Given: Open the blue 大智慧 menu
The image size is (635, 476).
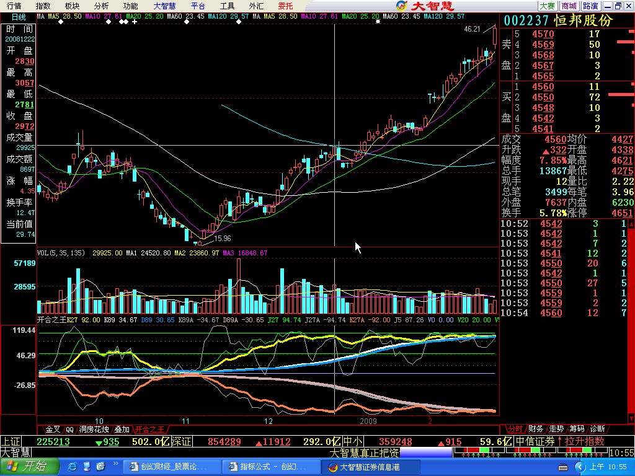Looking at the screenshot, I should click(164, 6).
